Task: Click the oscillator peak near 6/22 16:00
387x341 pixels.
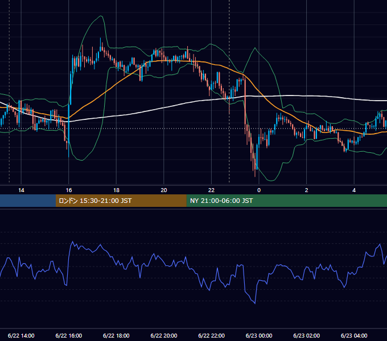Action: 72,242
